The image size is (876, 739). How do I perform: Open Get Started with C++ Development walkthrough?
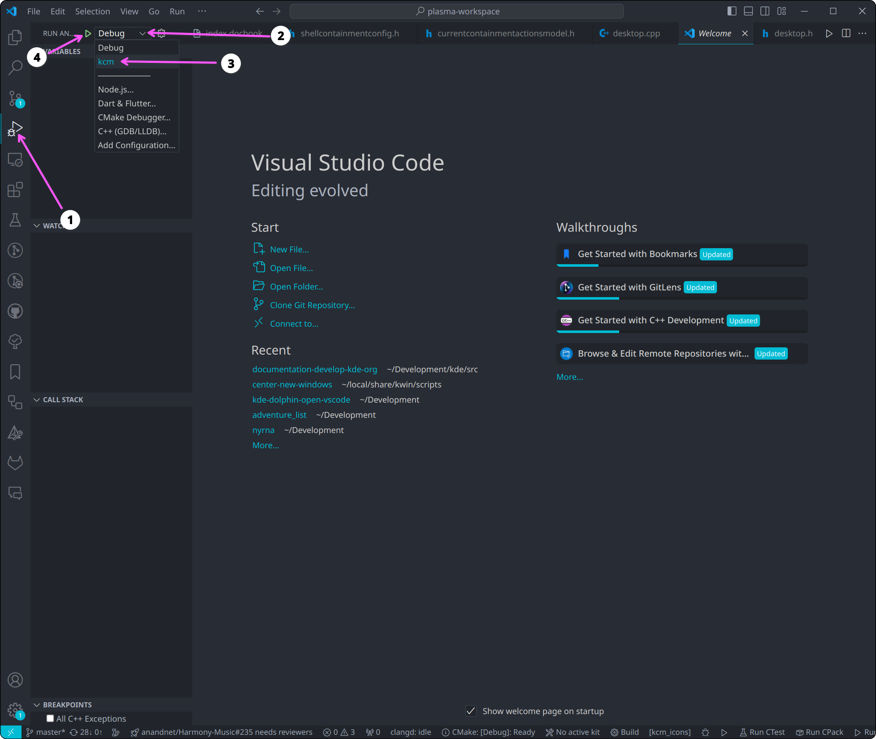point(682,321)
